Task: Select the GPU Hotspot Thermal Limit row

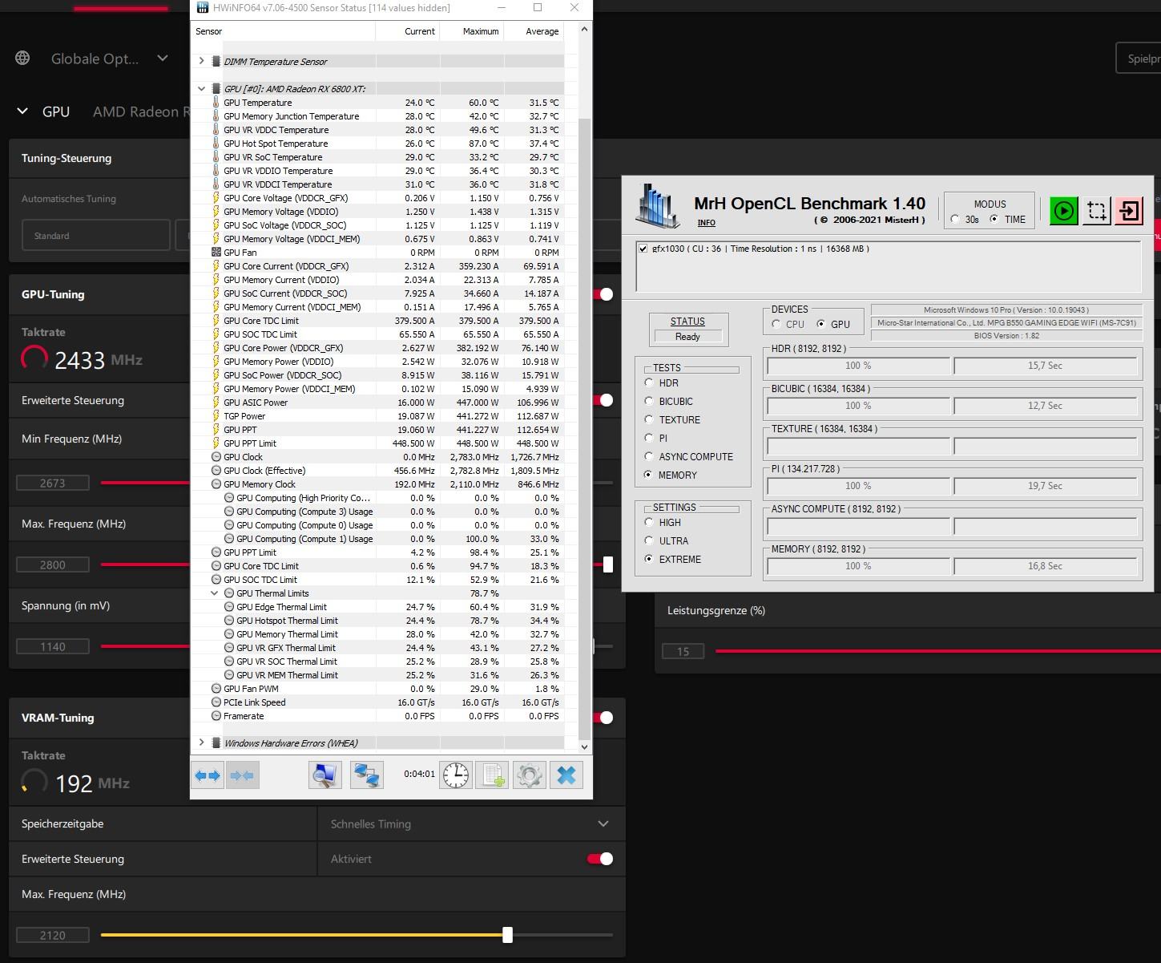Action: coord(377,621)
